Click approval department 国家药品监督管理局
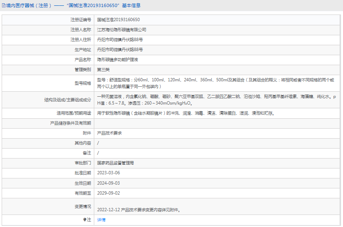 [115, 163]
